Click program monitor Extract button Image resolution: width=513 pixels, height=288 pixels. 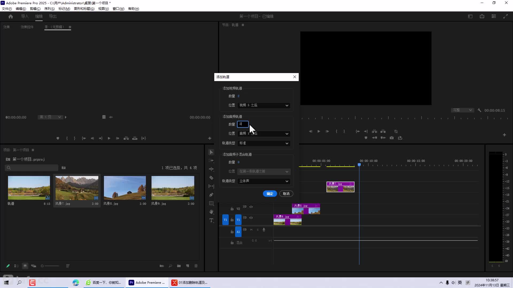(383, 131)
